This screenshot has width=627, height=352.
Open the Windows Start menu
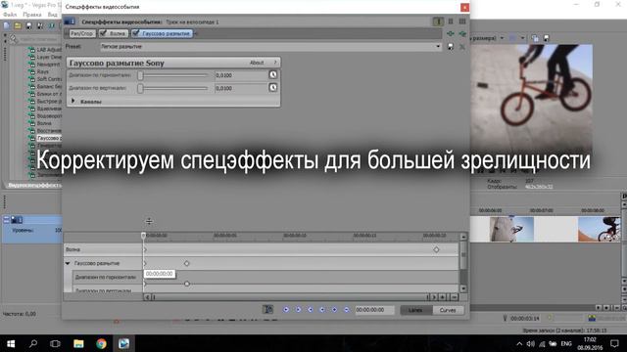11,343
